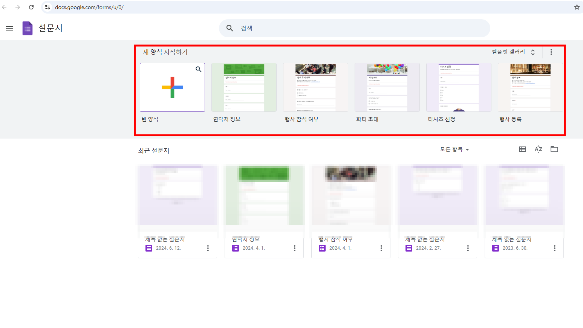Viewport: 583px width, 328px height.
Task: Click the purple Forms icon beside 제목 없는 설문지
Action: coord(149,248)
